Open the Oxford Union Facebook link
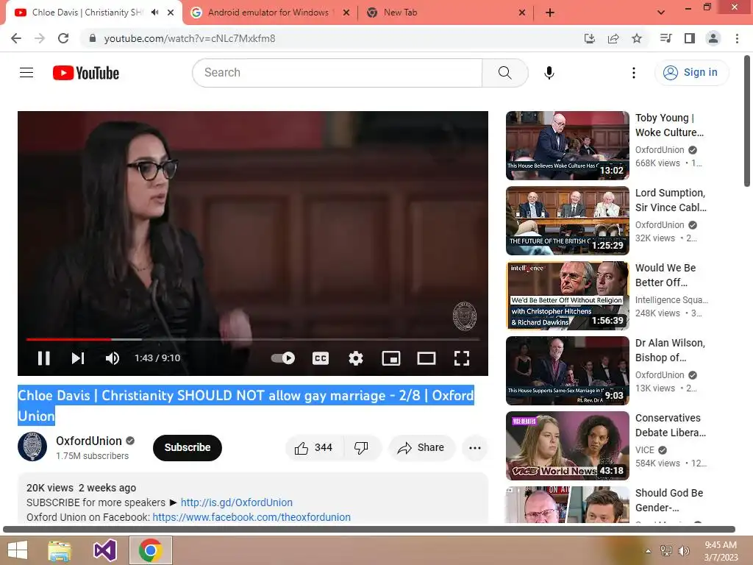Screen dimensions: 753x565 [251, 517]
